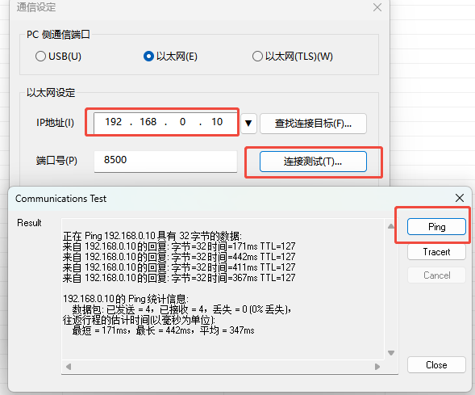Choose 以太网(TLS)(W) communication port
Image resolution: width=475 pixels, height=395 pixels.
point(257,57)
